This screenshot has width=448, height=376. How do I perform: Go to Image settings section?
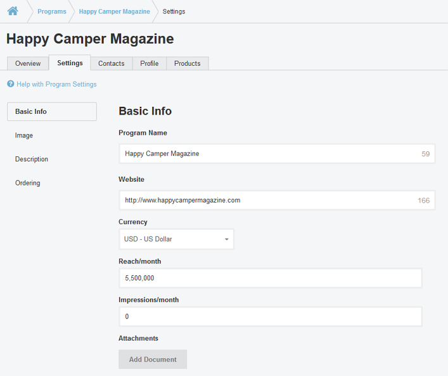pos(24,135)
